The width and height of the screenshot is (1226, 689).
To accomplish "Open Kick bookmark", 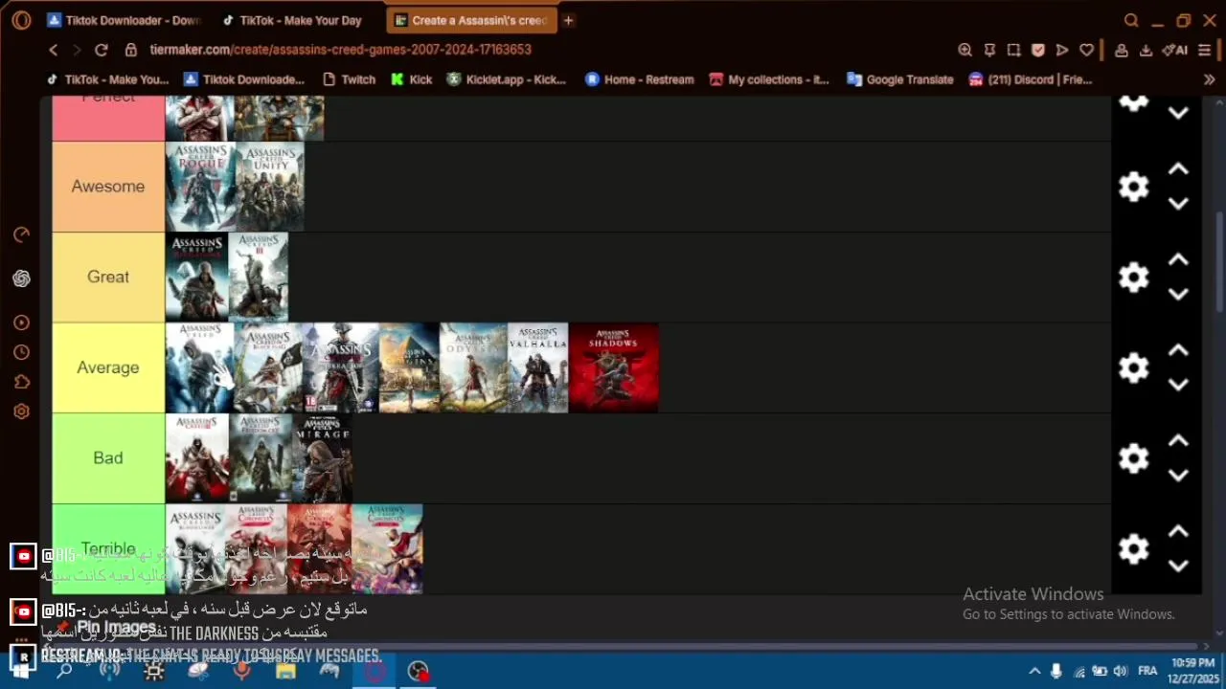I will tap(411, 79).
